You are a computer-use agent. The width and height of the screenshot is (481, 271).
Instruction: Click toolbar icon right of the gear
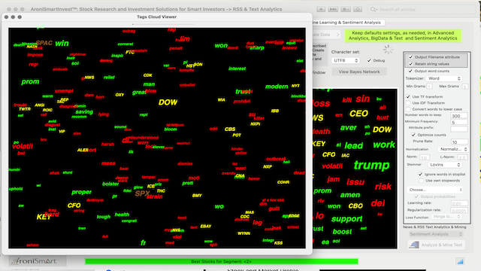(358, 10)
